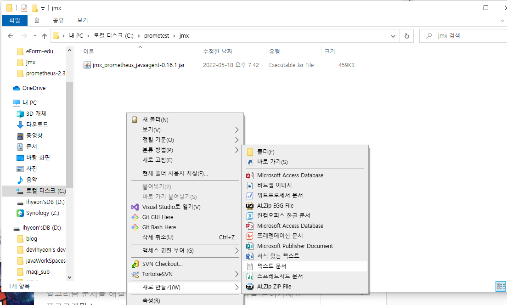
Task: Switch to the 보기 ribbon tab
Action: (x=83, y=20)
